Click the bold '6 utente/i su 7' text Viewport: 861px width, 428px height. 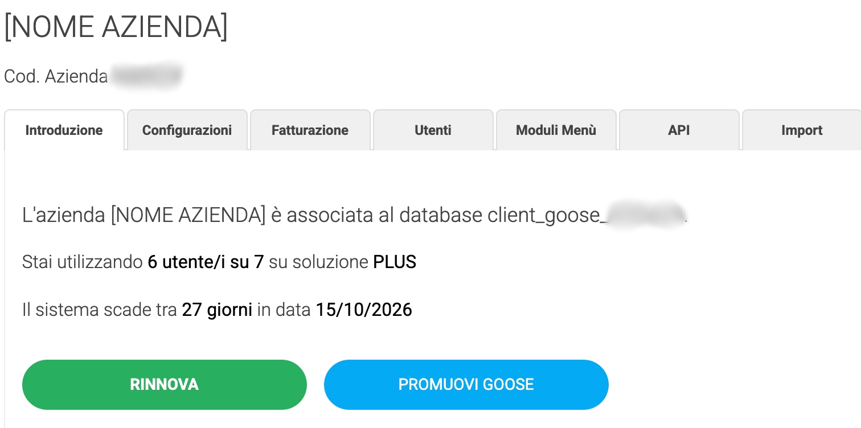[206, 262]
